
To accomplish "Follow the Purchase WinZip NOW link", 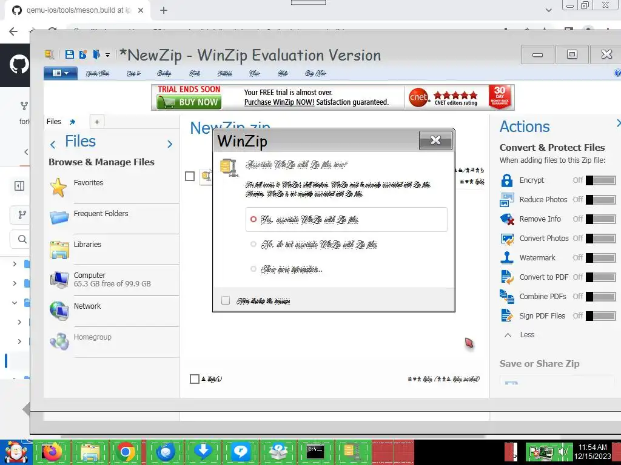I will click(279, 102).
